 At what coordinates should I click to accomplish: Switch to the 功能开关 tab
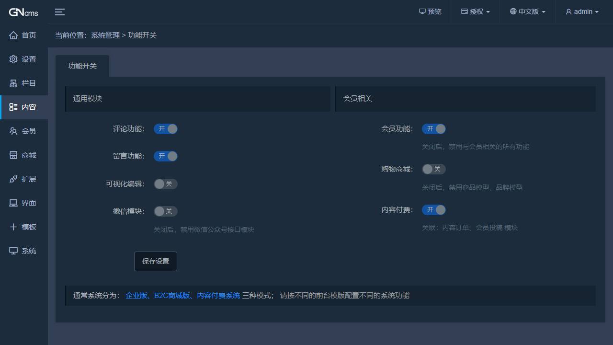(82, 66)
